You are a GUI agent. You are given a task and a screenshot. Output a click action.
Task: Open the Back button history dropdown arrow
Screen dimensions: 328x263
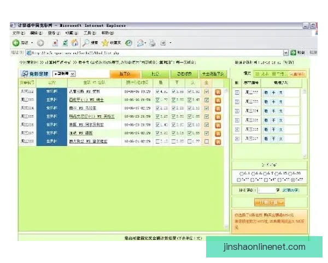tap(32, 43)
